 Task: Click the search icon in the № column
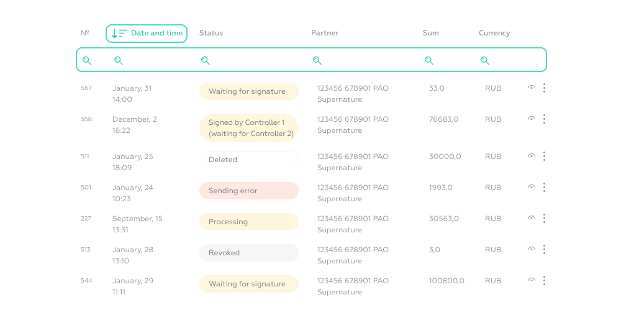[x=87, y=60]
